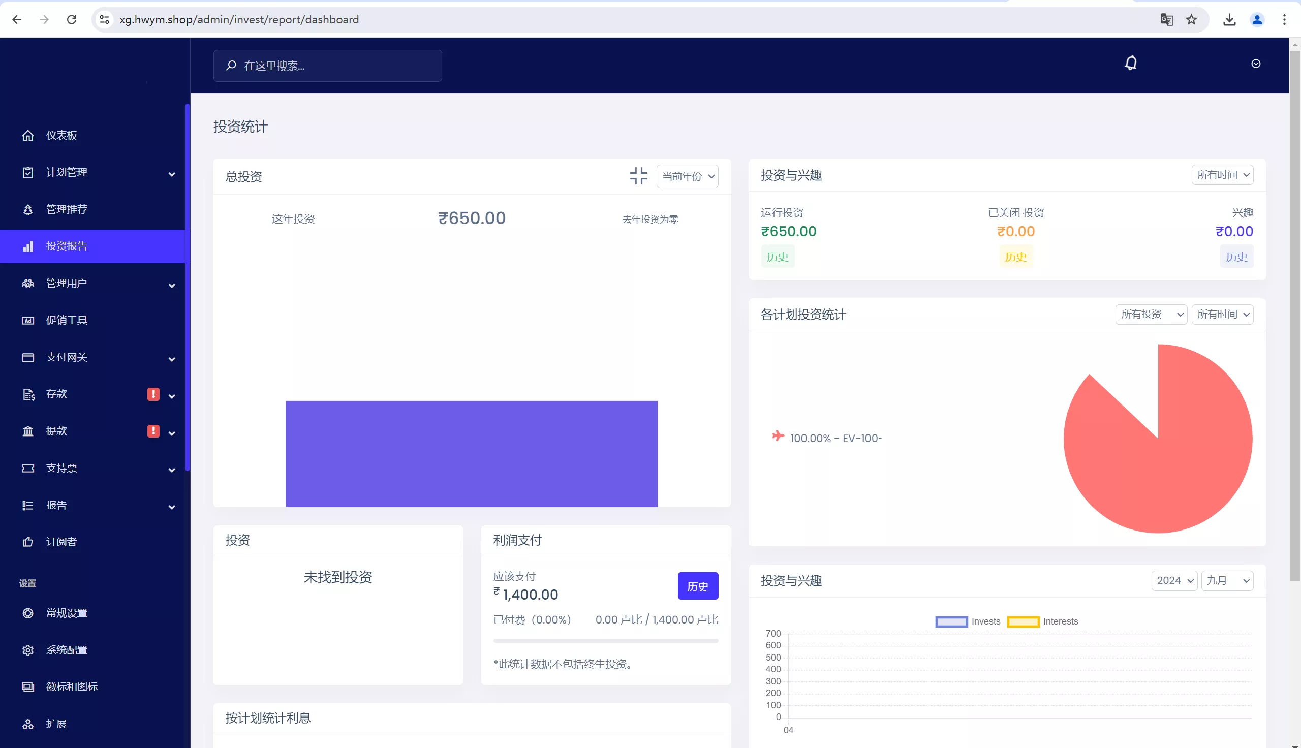Open the browser downloads icon

(x=1229, y=19)
